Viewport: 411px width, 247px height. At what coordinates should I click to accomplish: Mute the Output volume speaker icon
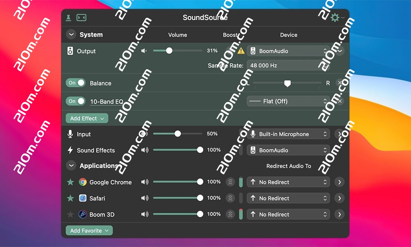pos(144,51)
